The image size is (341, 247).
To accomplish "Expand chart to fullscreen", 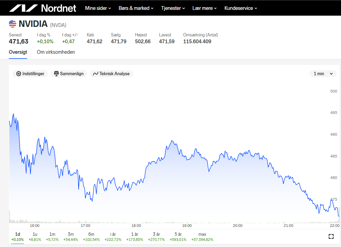I will click(x=331, y=236).
